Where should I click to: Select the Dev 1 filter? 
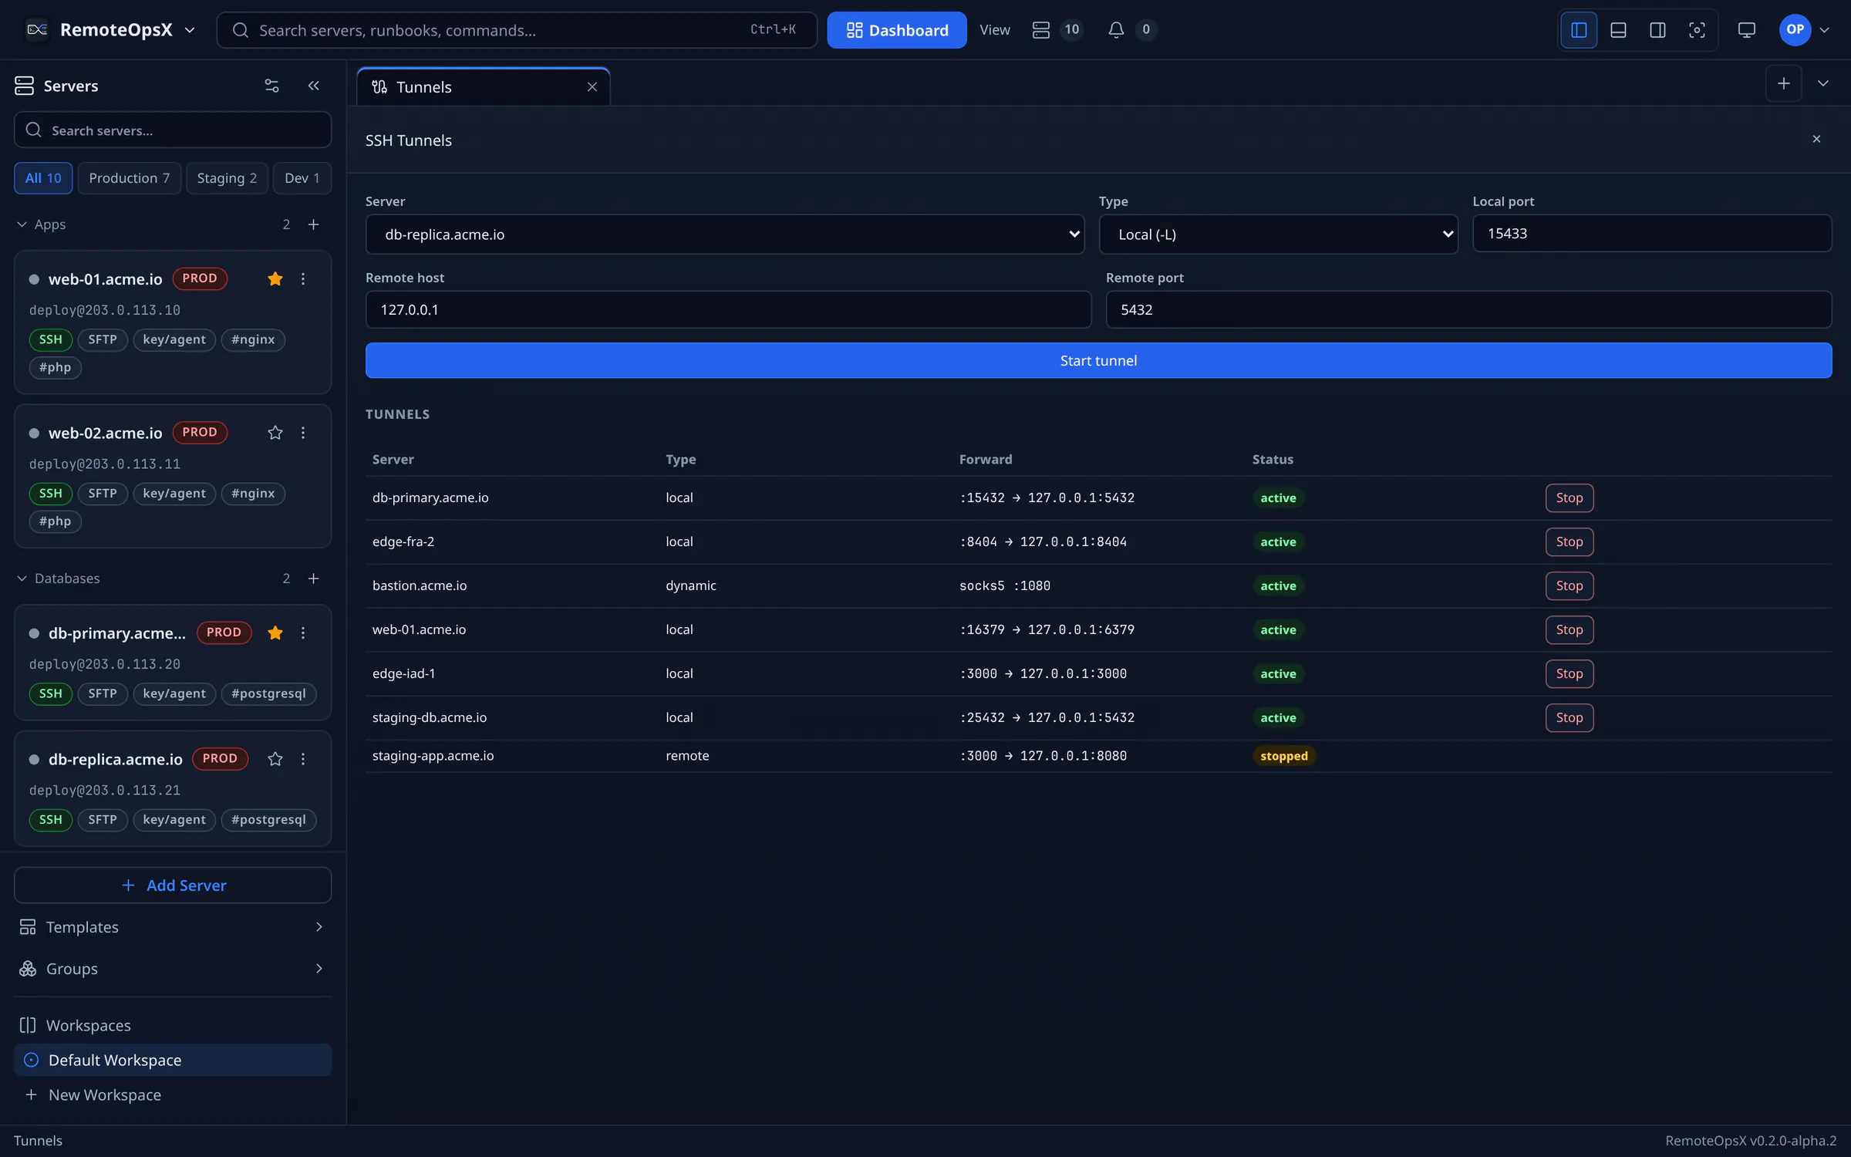pos(302,178)
